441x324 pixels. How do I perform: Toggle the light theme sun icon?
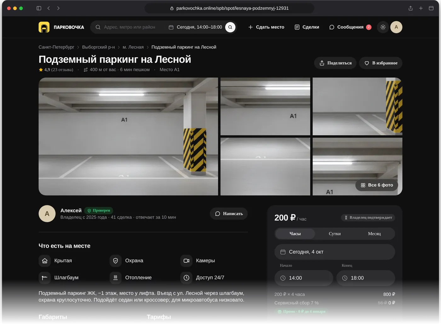pyautogui.click(x=383, y=27)
